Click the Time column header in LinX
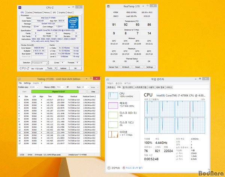 pos(49,97)
